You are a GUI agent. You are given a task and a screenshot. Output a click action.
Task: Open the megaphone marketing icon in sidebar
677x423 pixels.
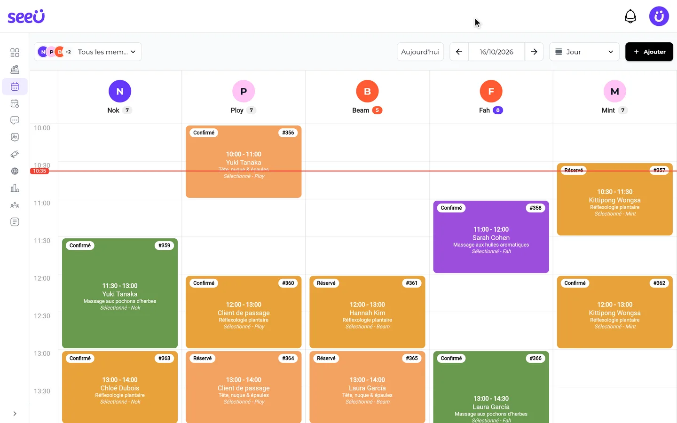[x=15, y=154]
